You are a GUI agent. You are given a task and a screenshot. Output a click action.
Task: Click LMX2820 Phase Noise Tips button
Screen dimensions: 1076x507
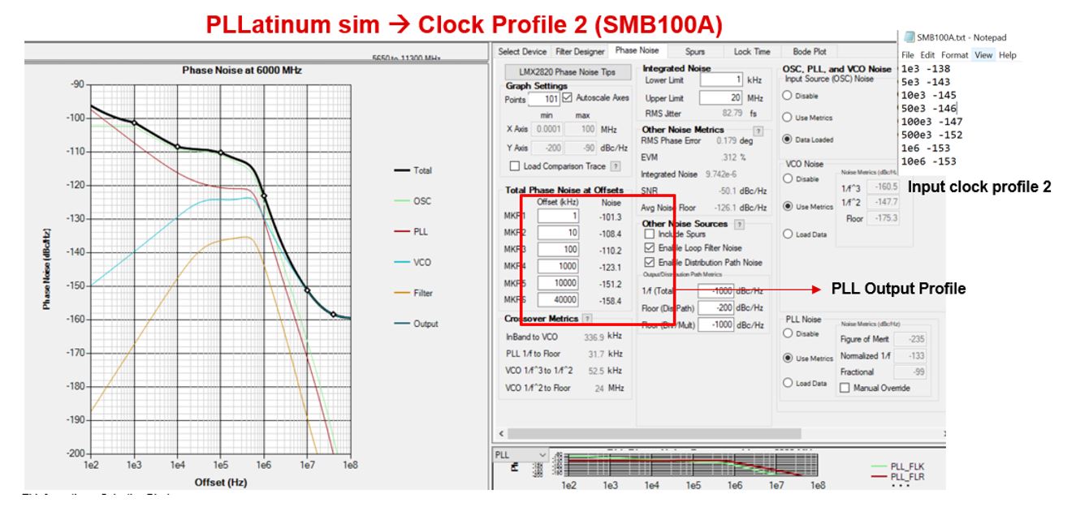[x=568, y=71]
